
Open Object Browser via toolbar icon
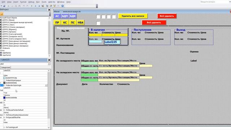[x=55, y=6]
